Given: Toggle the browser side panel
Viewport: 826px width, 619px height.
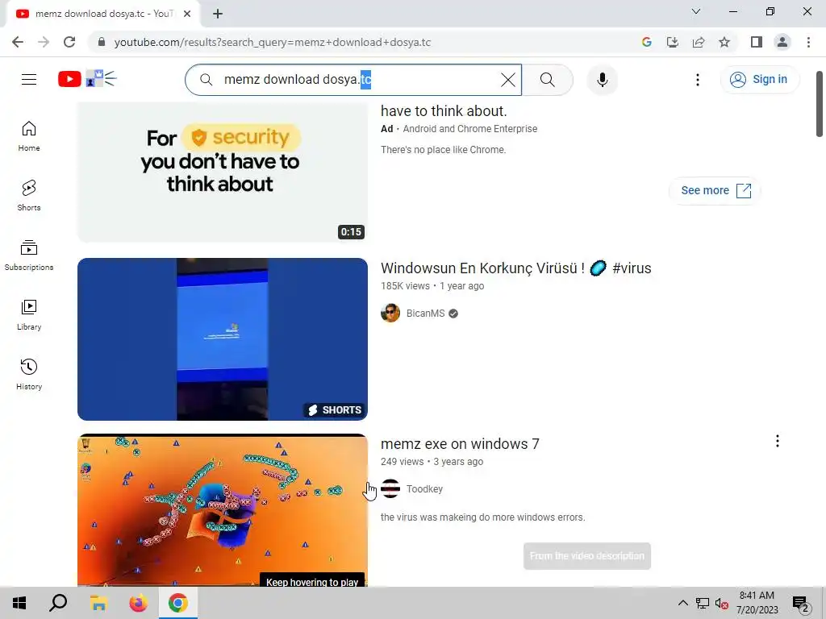Looking at the screenshot, I should click(757, 42).
